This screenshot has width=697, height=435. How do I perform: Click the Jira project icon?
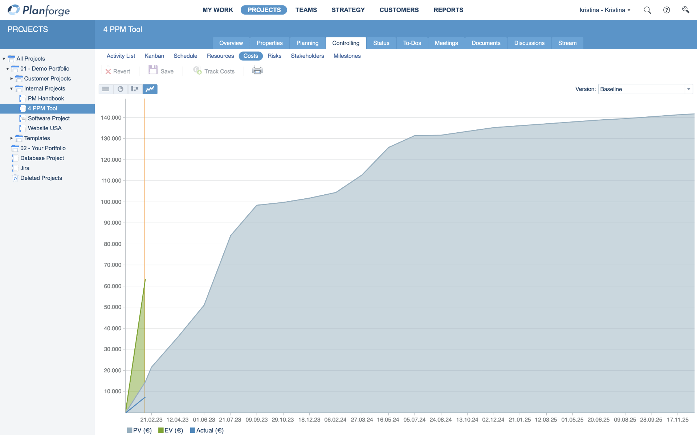(15, 168)
